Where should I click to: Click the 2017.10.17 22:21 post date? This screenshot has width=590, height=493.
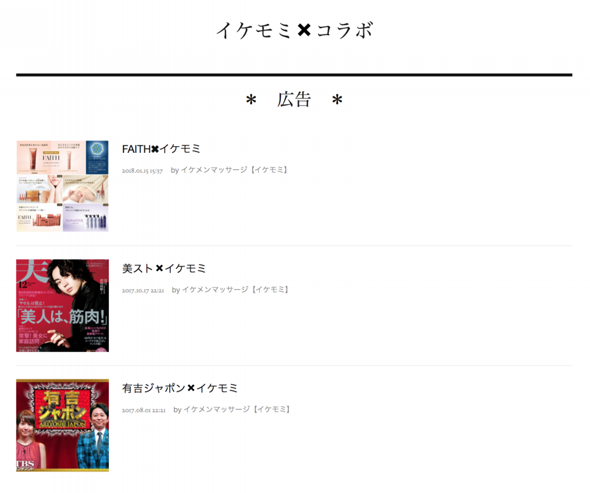pyautogui.click(x=143, y=290)
